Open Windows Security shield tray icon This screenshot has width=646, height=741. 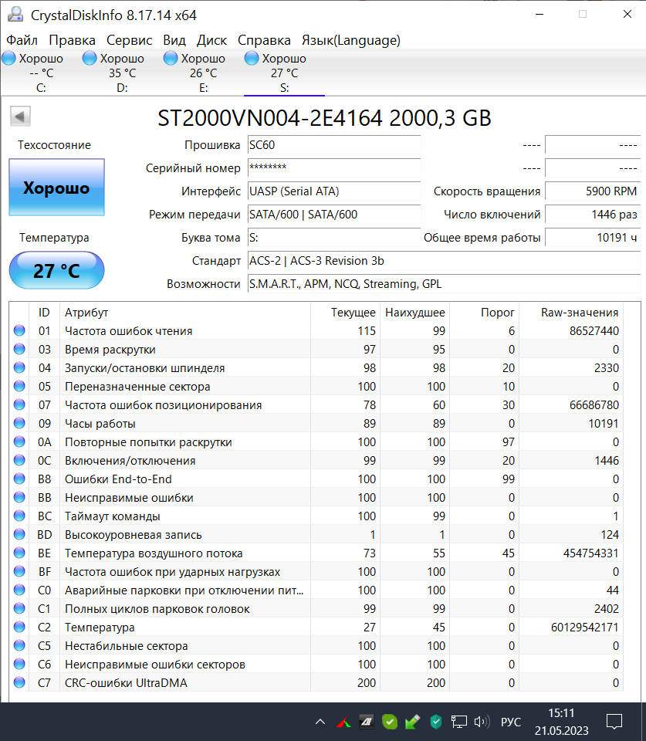coord(436,722)
